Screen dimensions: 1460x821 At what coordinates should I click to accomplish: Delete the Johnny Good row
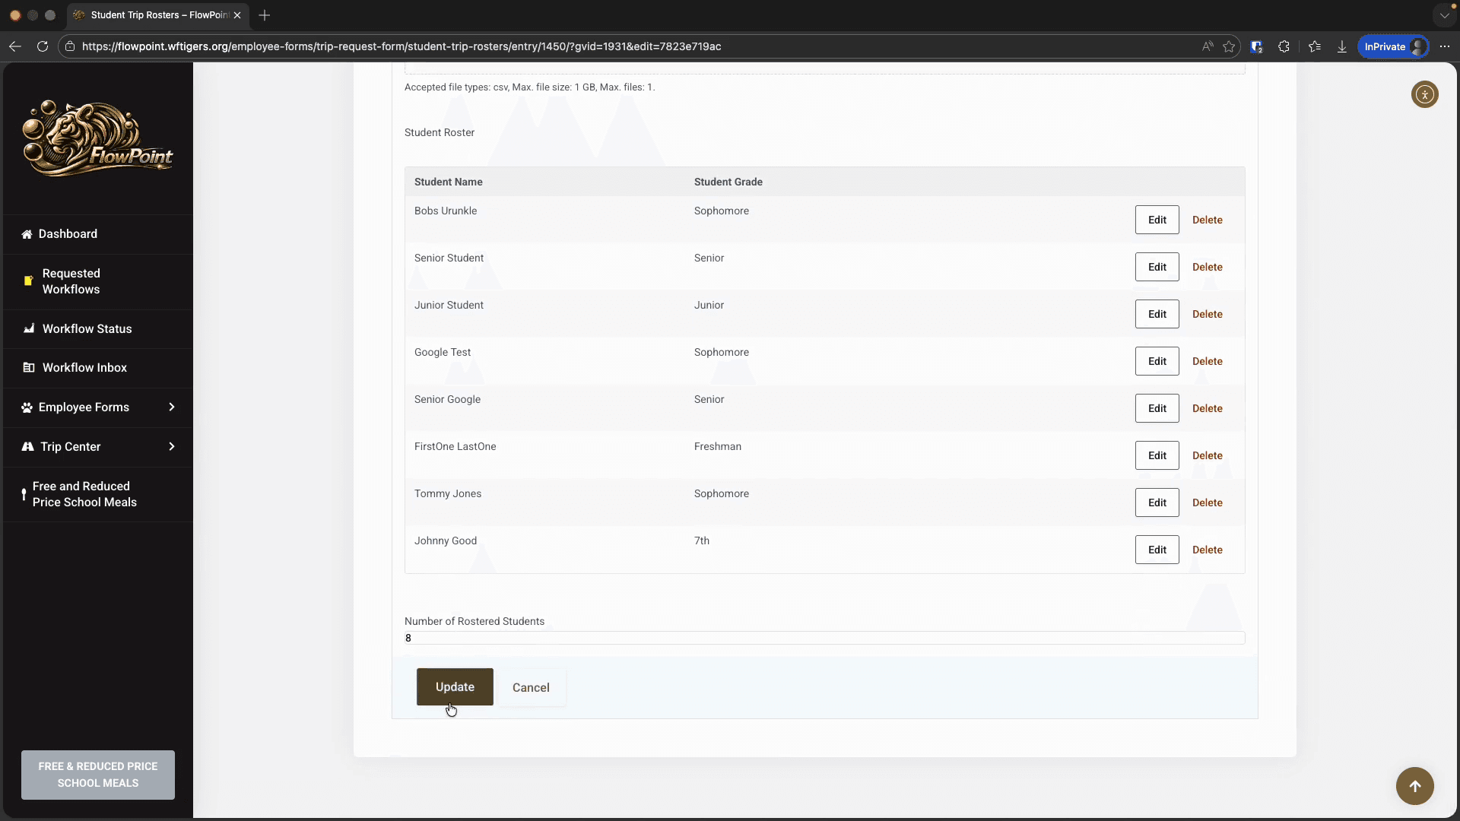pyautogui.click(x=1207, y=550)
